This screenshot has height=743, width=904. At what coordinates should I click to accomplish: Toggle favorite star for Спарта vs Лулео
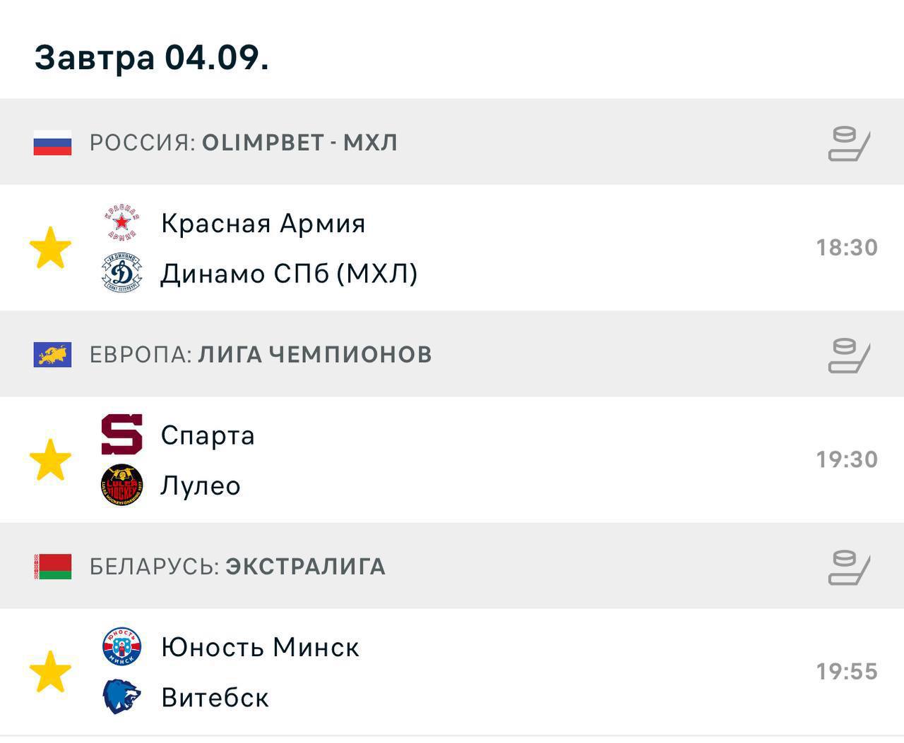[51, 459]
